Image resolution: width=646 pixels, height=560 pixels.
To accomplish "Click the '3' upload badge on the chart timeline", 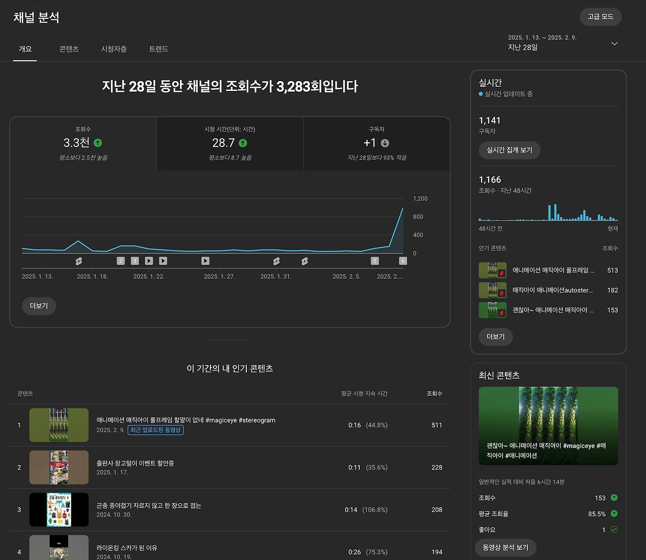I will (135, 261).
